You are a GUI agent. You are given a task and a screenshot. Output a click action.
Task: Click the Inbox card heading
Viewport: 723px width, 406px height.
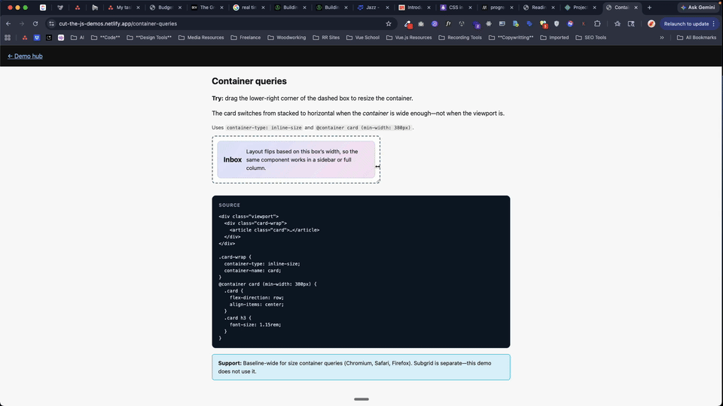[233, 159]
